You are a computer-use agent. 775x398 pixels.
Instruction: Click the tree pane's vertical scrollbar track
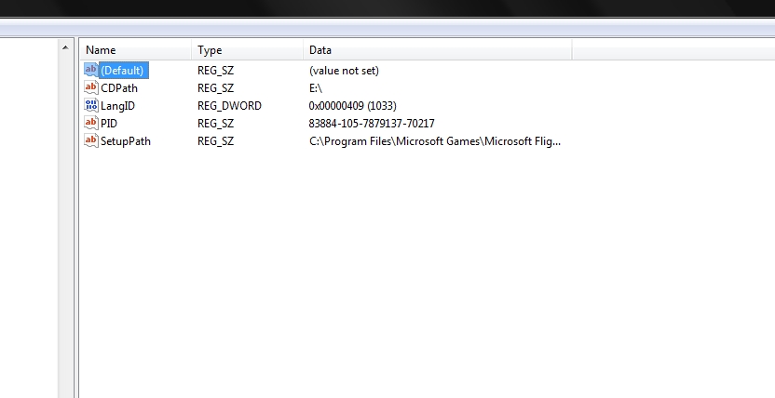coord(65,227)
